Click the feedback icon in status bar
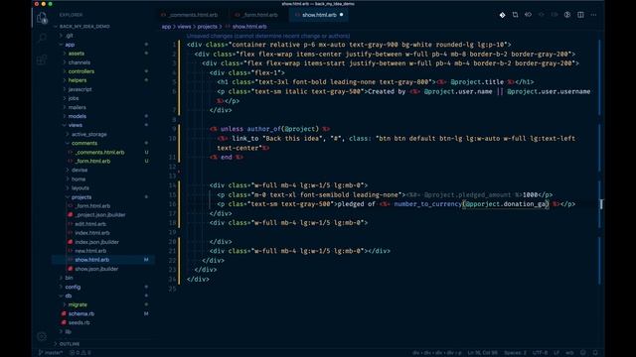 [583, 353]
